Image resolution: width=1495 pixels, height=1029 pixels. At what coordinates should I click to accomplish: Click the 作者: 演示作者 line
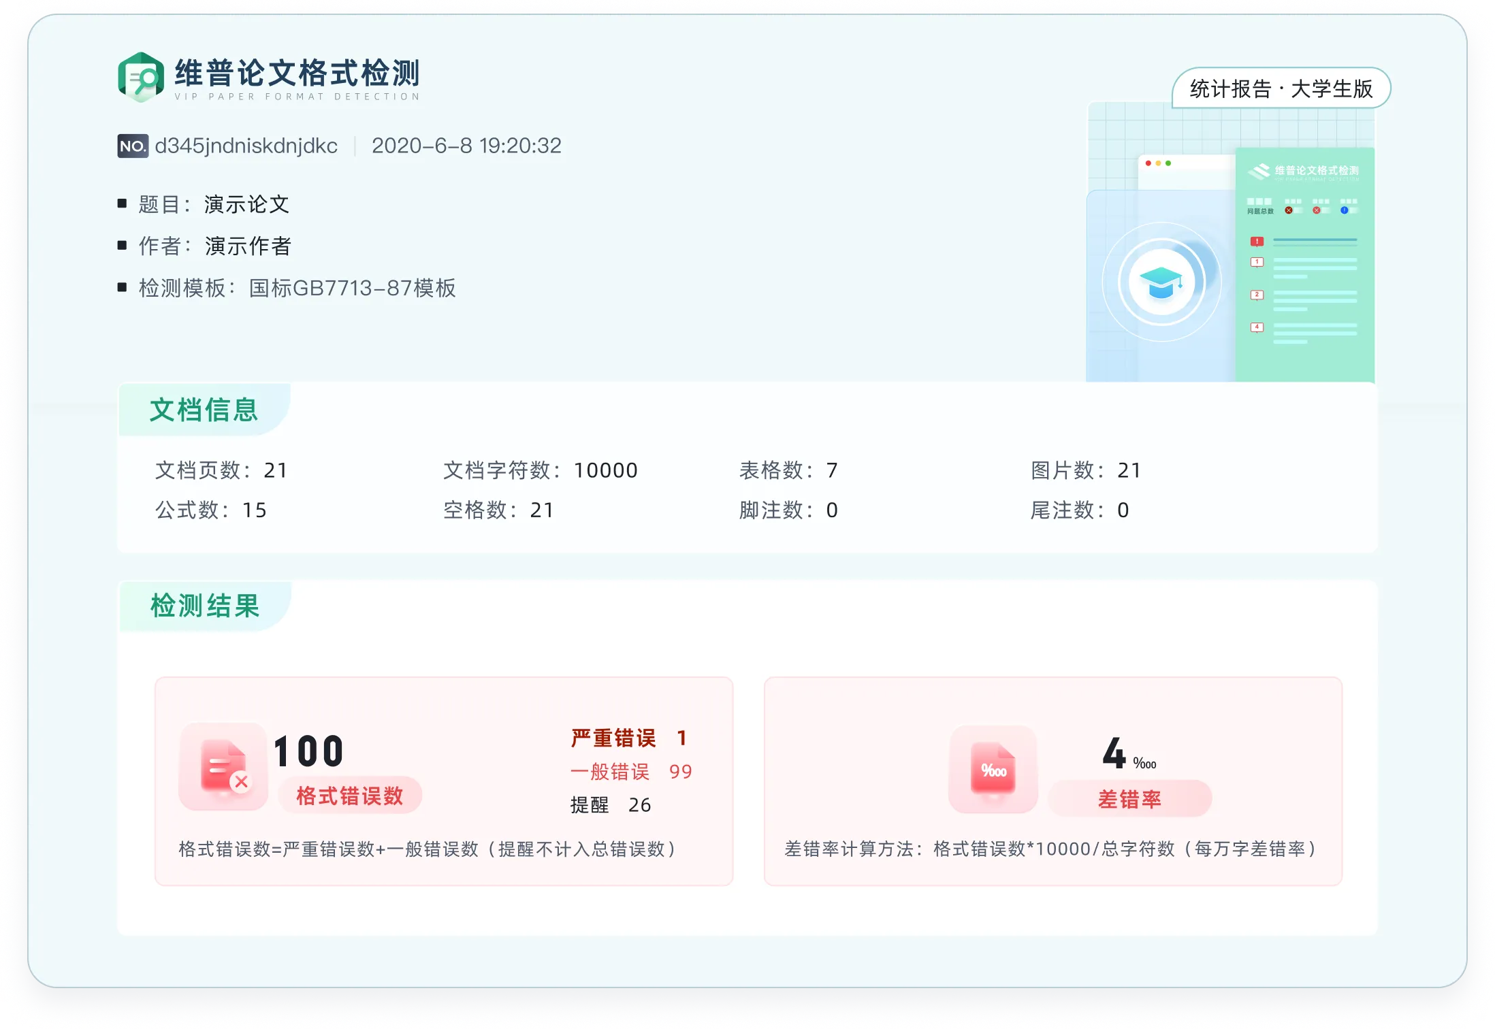coord(204,246)
